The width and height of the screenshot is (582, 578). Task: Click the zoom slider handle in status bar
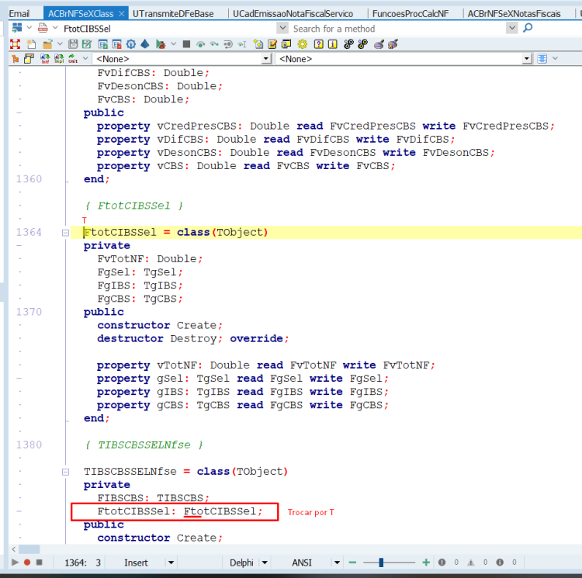[381, 562]
